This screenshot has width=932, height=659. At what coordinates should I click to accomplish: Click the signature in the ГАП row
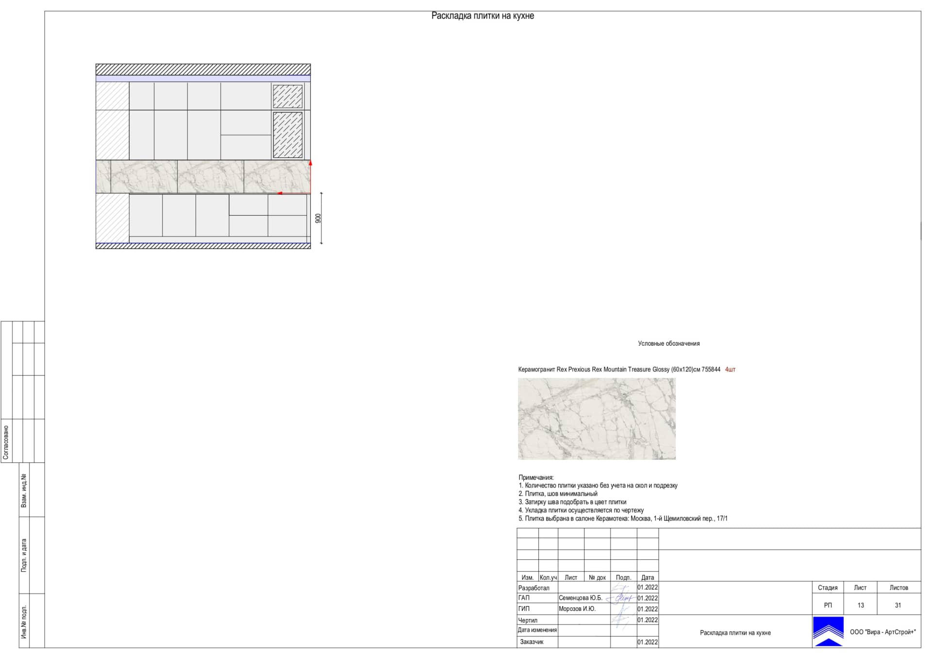click(x=621, y=598)
